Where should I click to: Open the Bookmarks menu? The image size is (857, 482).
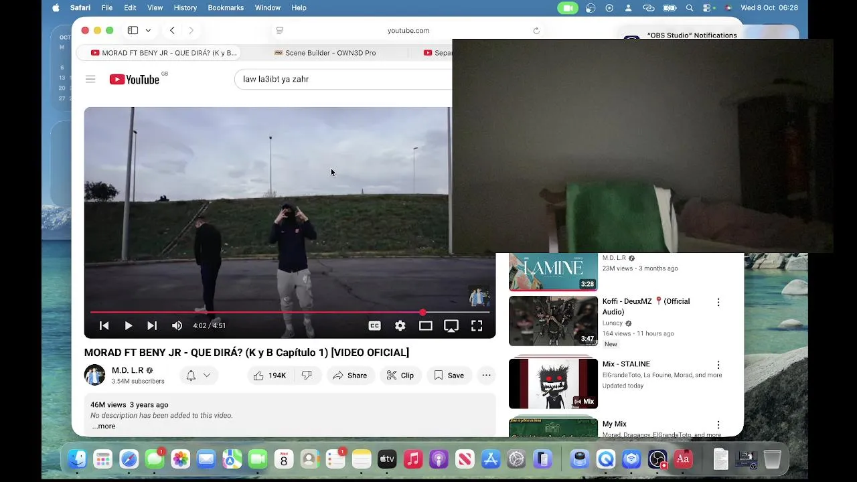tap(226, 7)
